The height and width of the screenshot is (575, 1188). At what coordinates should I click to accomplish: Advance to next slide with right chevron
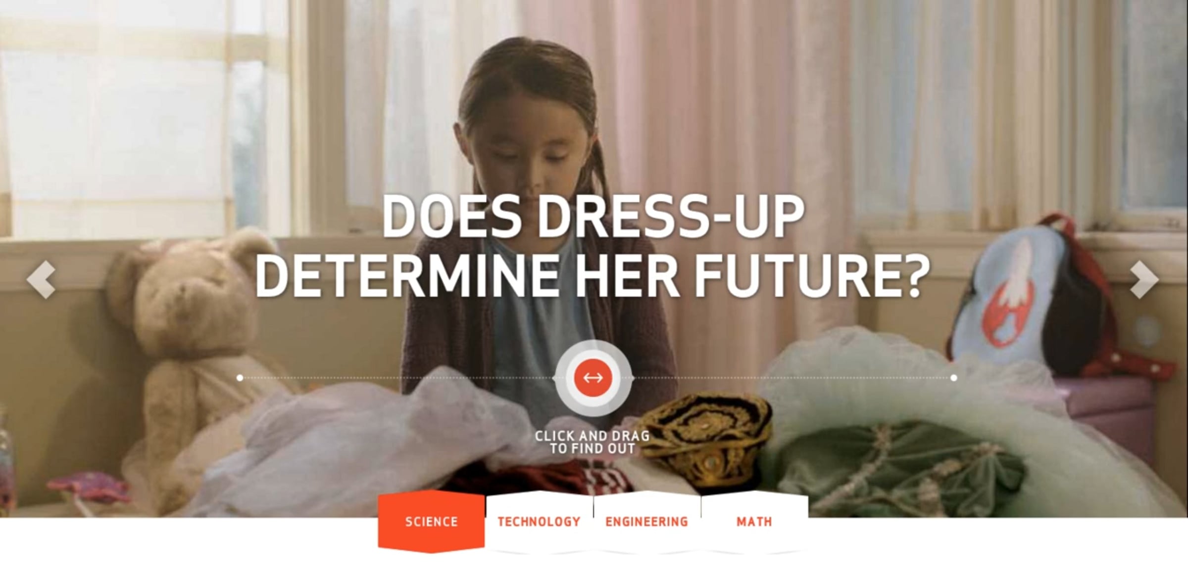click(1144, 279)
